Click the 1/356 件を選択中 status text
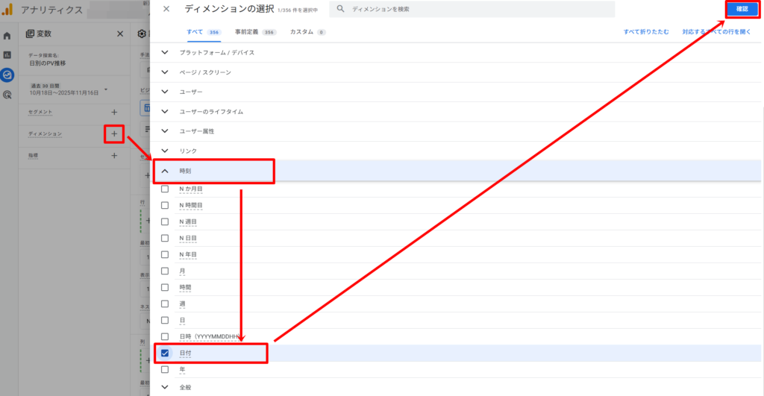Screen dimensions: 764x396 tap(298, 10)
